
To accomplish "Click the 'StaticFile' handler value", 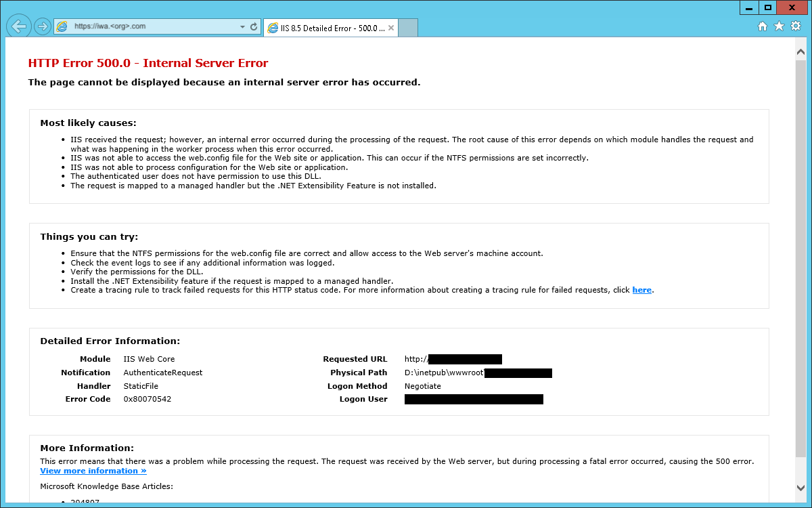I will coord(141,386).
